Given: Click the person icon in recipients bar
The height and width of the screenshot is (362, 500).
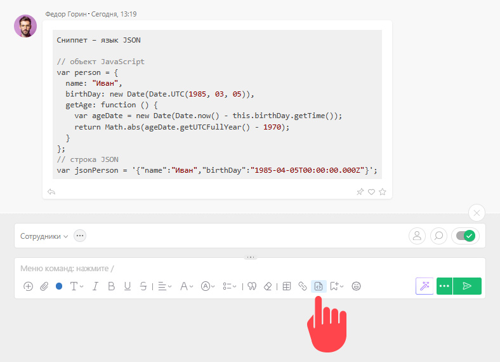Looking at the screenshot, I should point(417,236).
